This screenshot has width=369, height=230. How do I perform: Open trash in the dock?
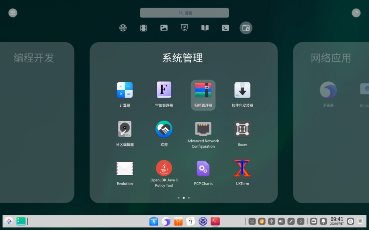(x=360, y=221)
